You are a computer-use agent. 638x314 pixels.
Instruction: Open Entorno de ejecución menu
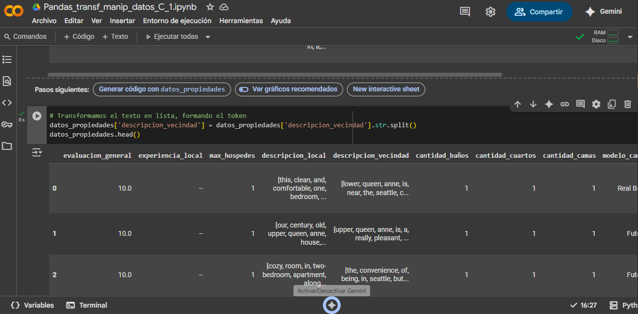tap(177, 21)
